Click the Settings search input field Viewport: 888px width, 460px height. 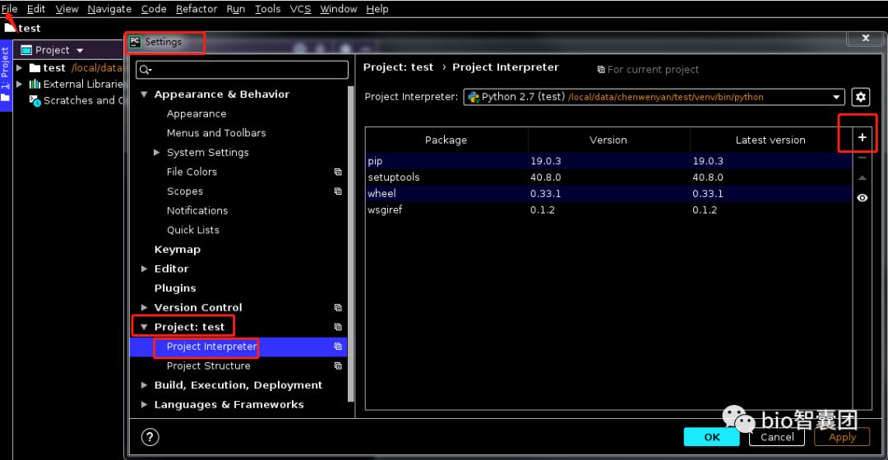[242, 70]
